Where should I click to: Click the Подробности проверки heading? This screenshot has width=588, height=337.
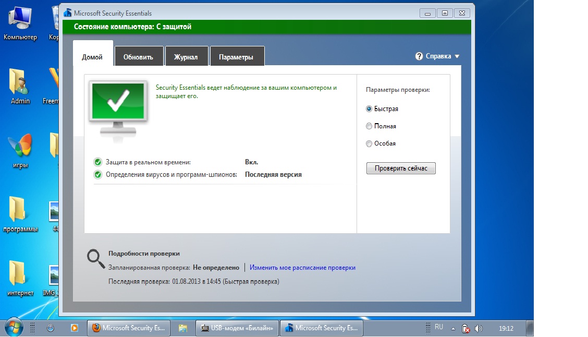click(x=144, y=254)
